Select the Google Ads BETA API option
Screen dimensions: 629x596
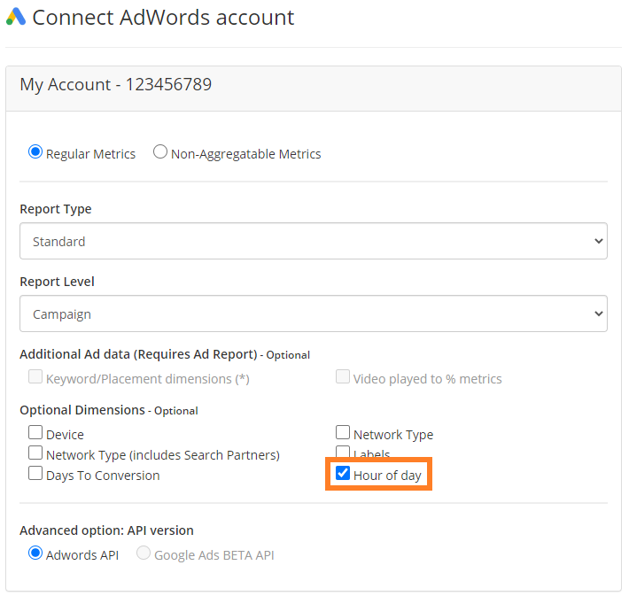point(144,553)
